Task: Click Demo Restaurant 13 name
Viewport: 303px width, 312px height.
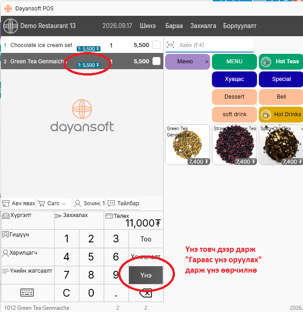Action: pos(48,26)
